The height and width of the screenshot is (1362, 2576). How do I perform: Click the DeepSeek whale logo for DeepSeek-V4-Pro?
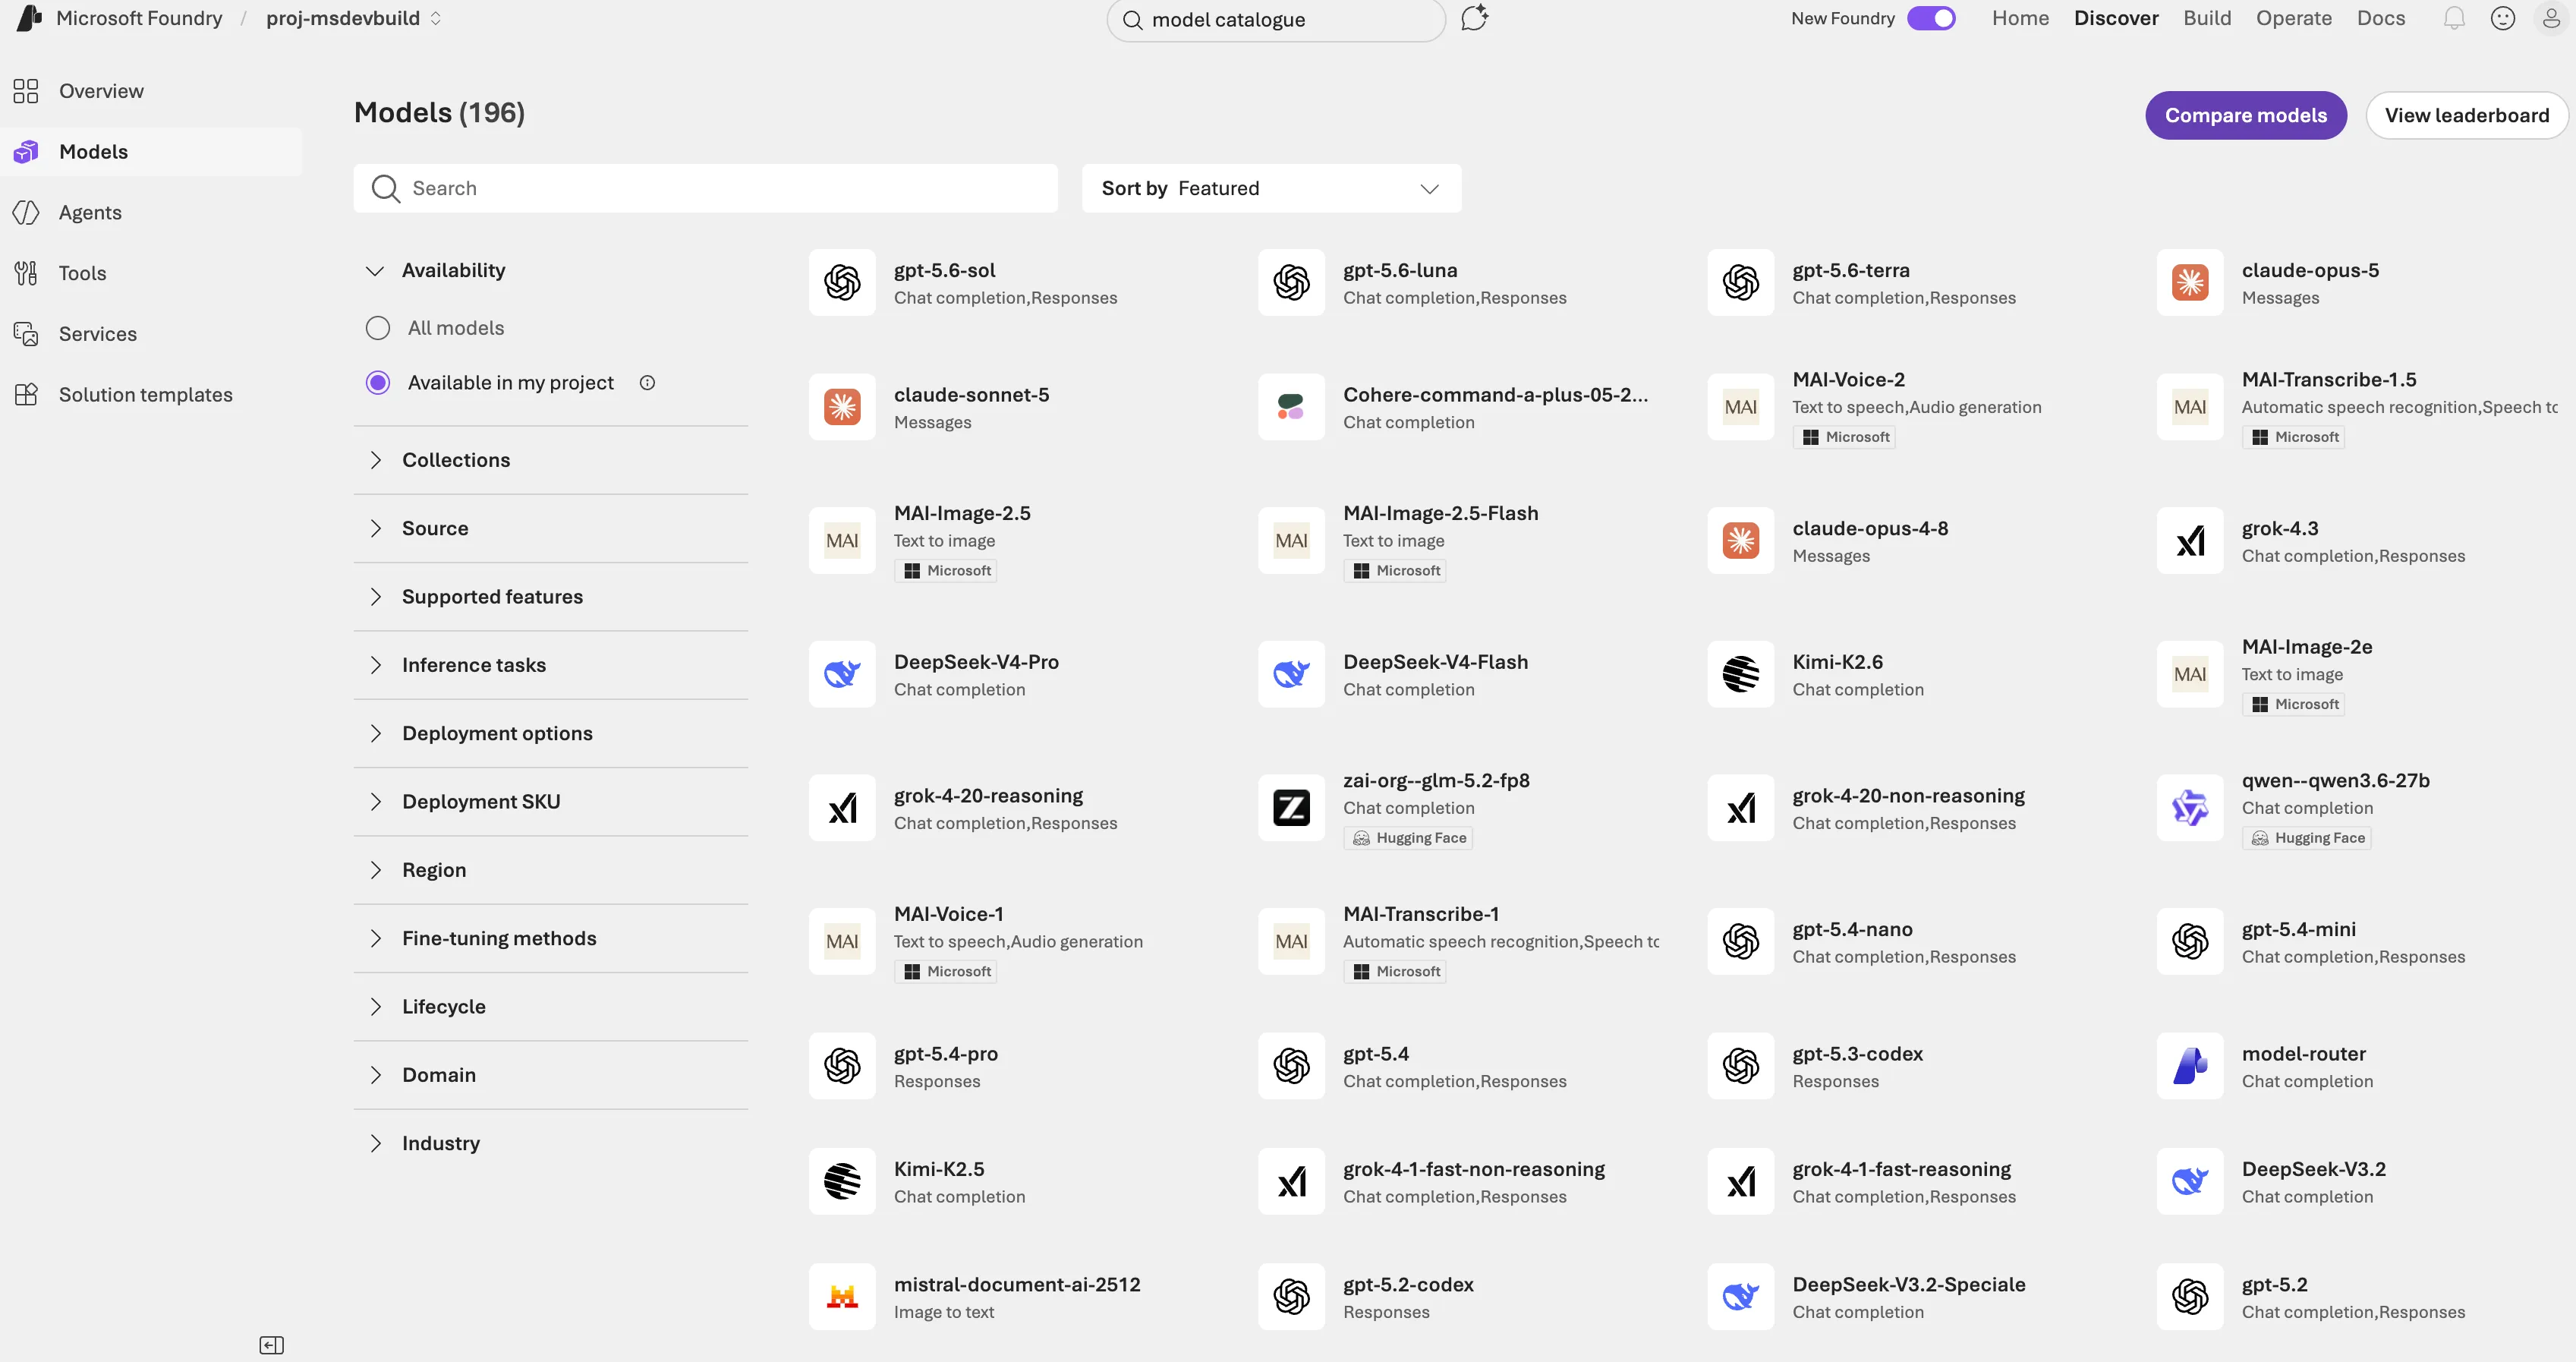click(842, 675)
